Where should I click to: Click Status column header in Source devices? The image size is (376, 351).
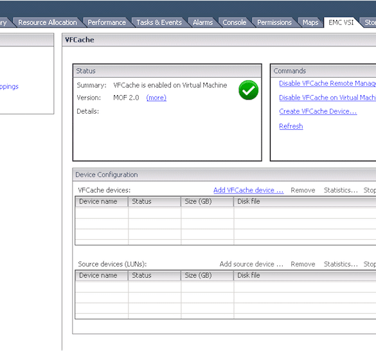[154, 275]
